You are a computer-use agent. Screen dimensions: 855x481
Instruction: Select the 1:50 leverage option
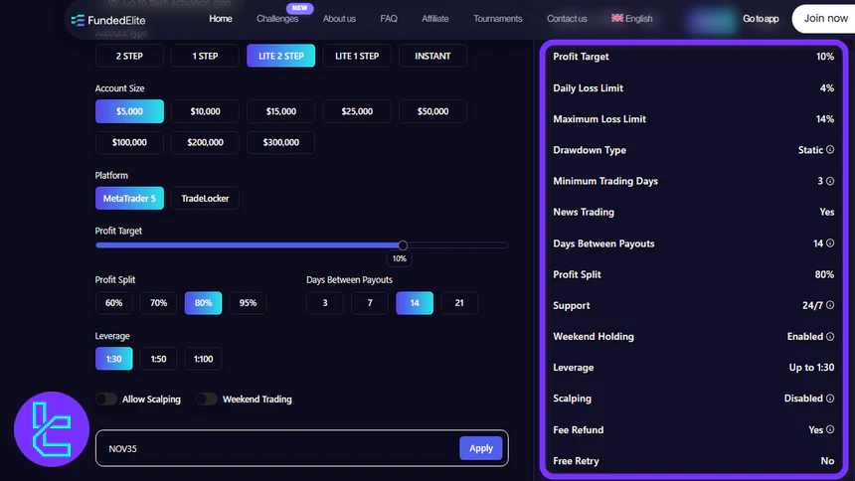click(x=158, y=359)
